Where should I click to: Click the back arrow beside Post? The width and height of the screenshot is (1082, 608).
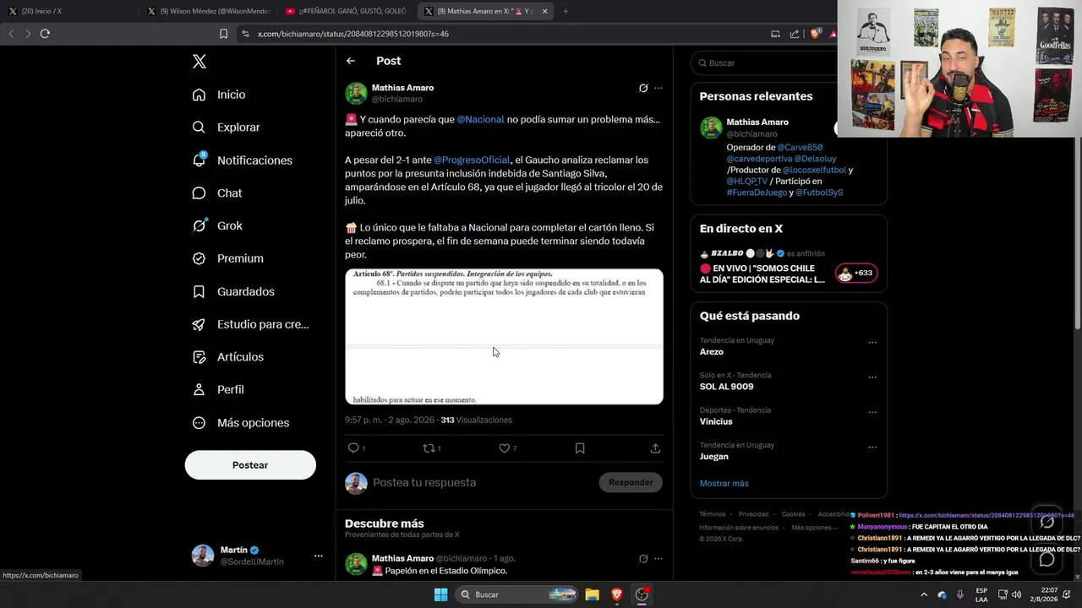(x=351, y=61)
